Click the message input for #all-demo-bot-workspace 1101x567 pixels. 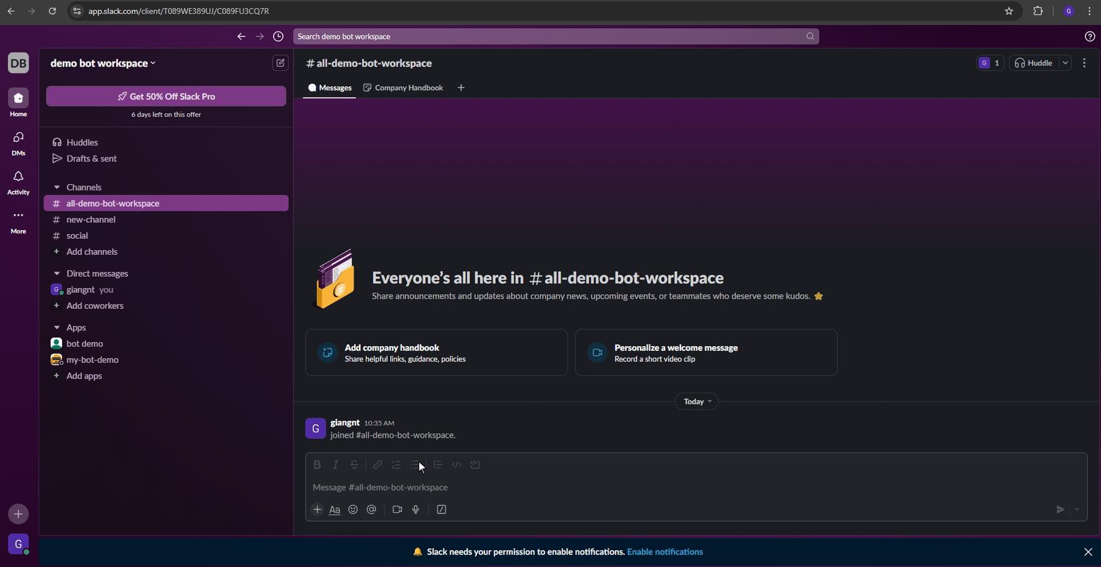tap(697, 488)
